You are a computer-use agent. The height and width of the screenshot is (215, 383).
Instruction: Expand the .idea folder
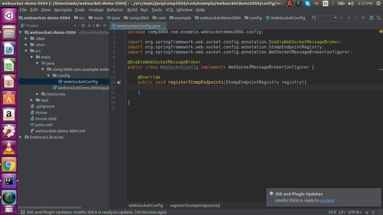coord(26,38)
